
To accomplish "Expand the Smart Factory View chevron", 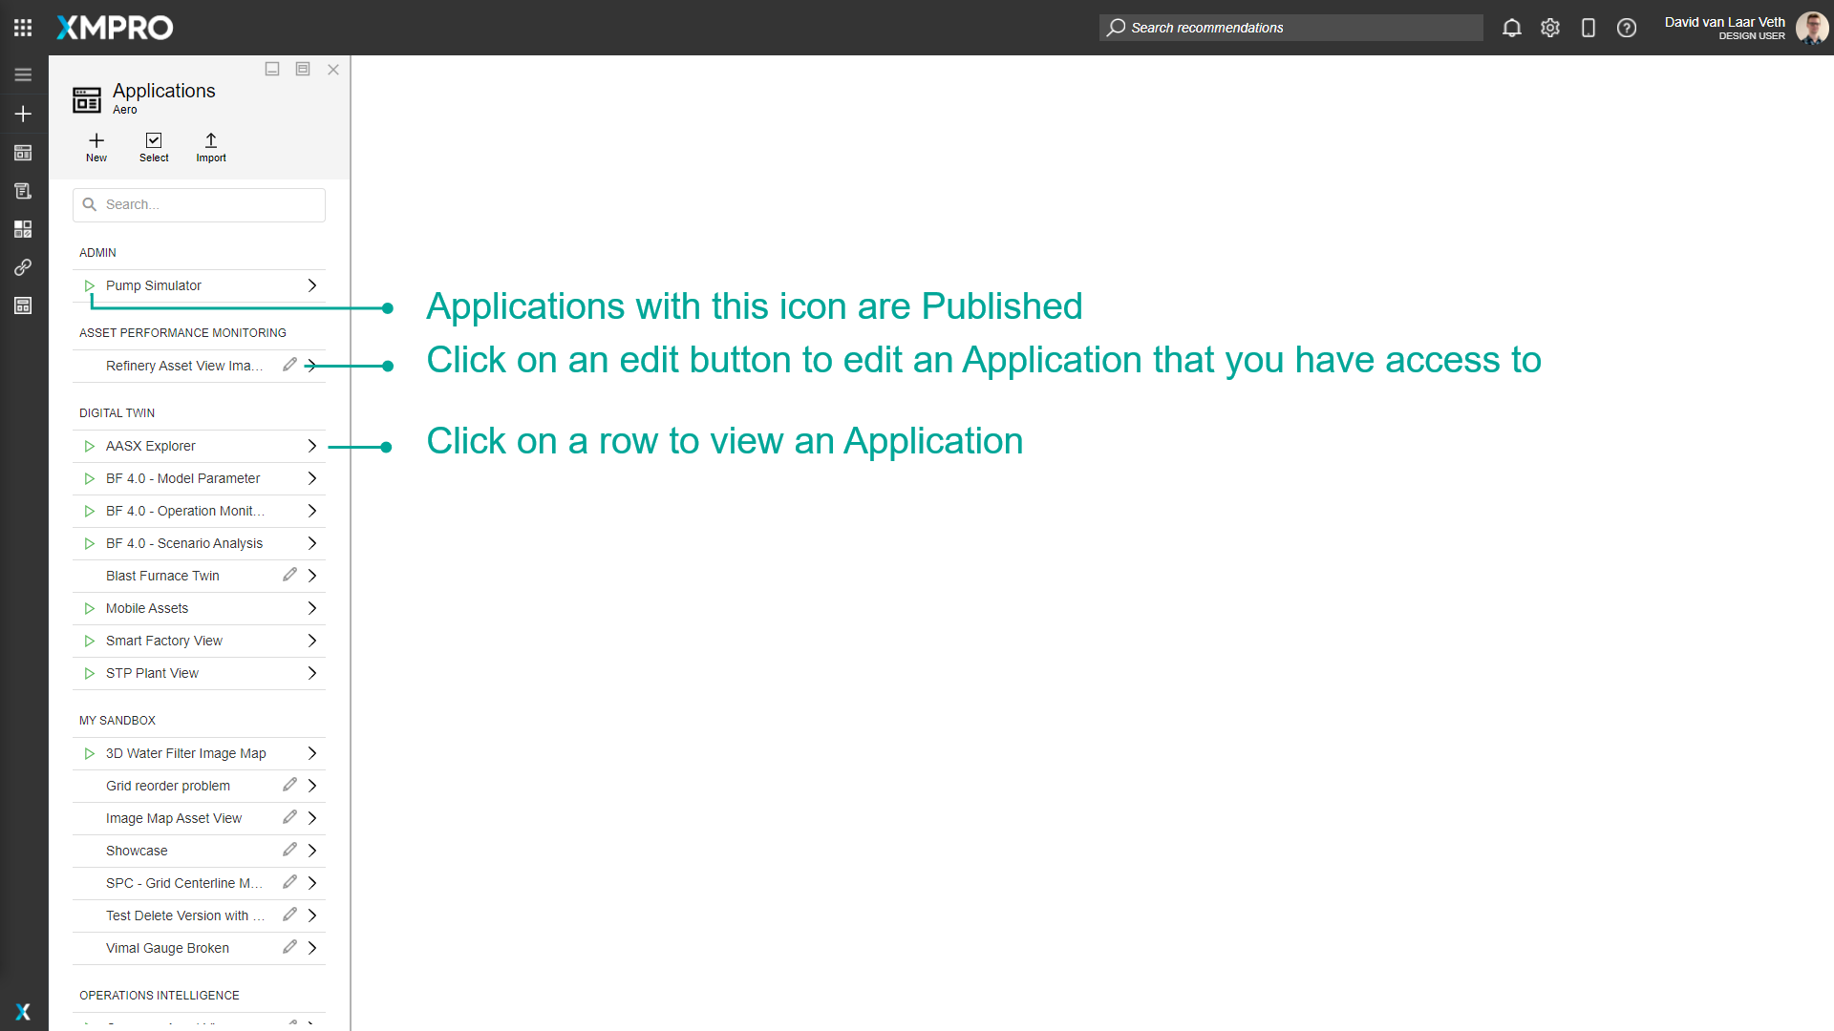I will coord(311,641).
